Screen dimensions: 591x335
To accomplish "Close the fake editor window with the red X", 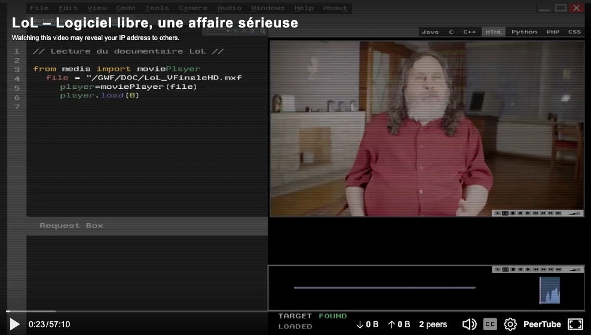I will (576, 8).
